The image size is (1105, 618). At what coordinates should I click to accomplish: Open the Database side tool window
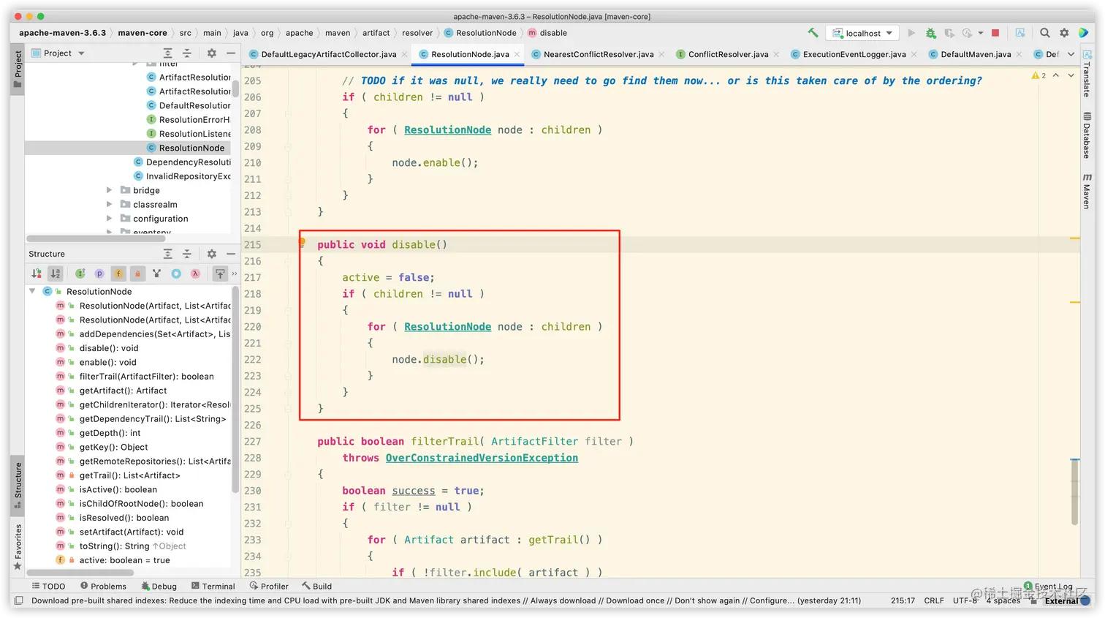1087,135
